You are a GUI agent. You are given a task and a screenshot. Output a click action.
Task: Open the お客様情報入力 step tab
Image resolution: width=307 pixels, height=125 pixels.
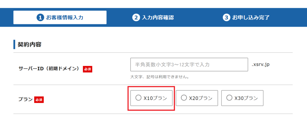coord(60,17)
